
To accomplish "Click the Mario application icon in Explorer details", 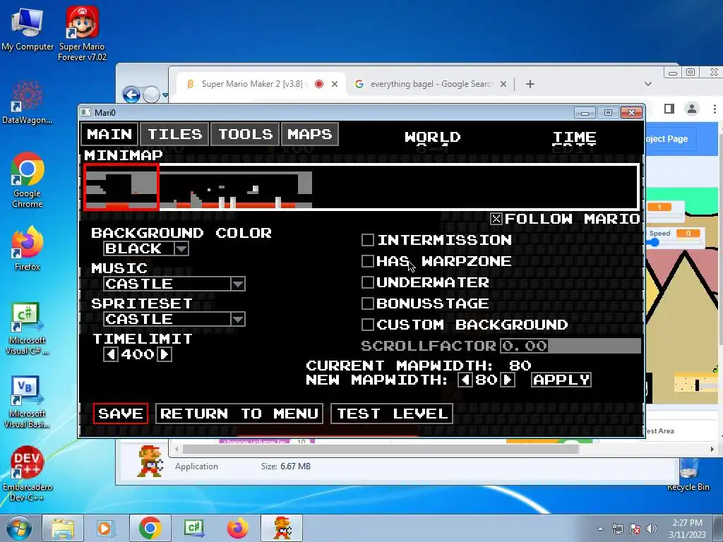I will [150, 461].
